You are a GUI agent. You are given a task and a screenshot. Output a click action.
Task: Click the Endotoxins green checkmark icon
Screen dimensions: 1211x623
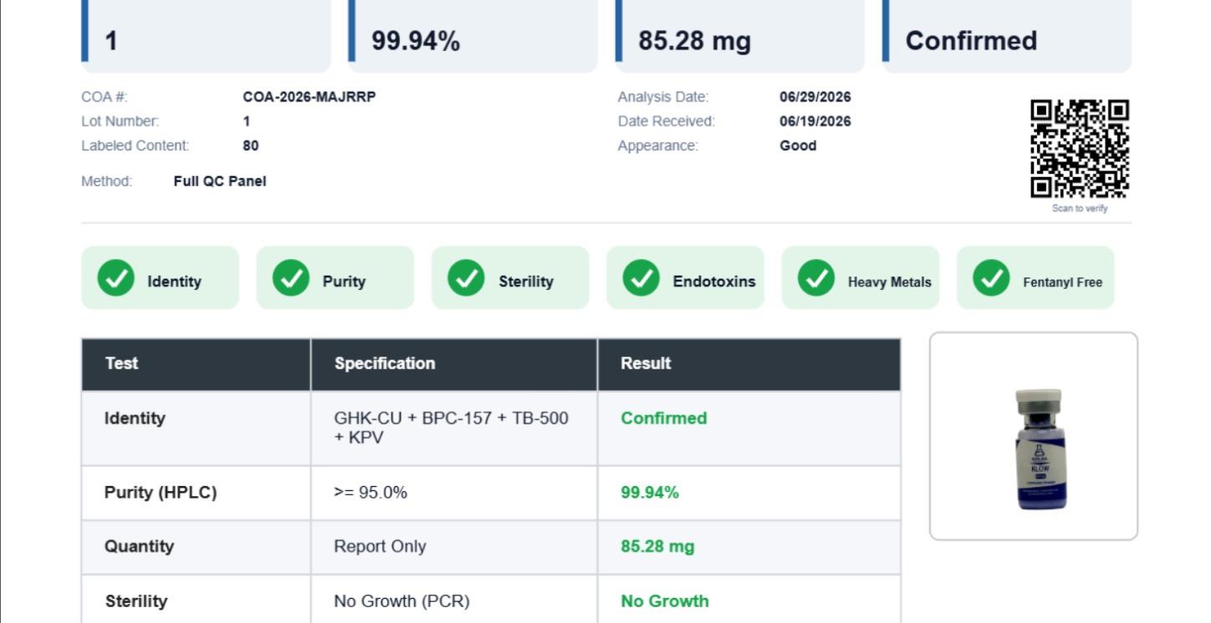pyautogui.click(x=641, y=278)
